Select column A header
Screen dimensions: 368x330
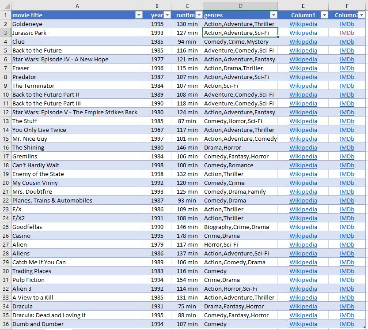(x=77, y=6)
